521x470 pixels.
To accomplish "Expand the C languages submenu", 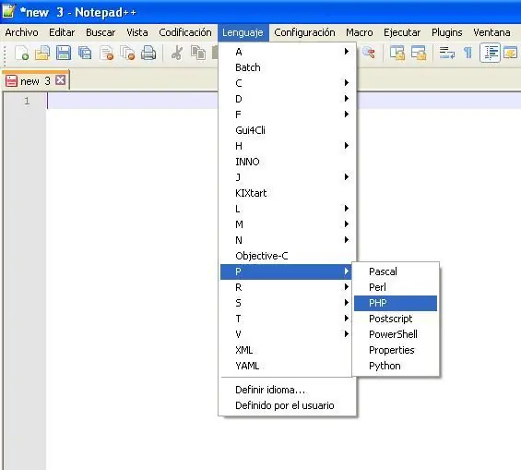I will [x=287, y=83].
